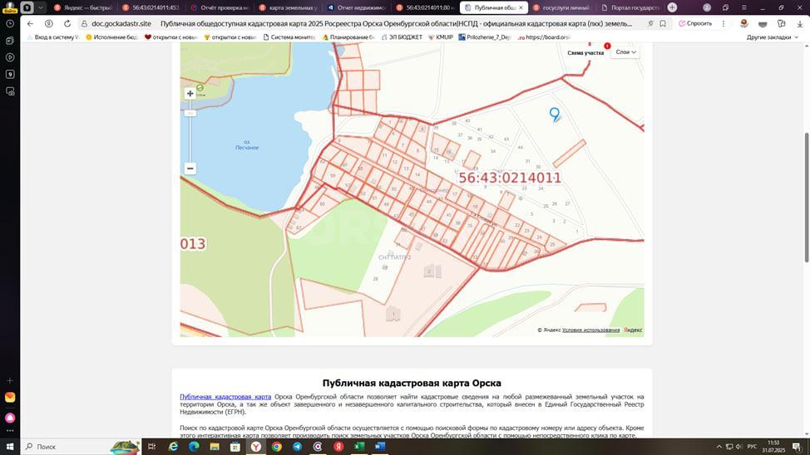Screen dimensions: 810x455
Task: Go back using the browser back arrow
Action: click(x=31, y=23)
